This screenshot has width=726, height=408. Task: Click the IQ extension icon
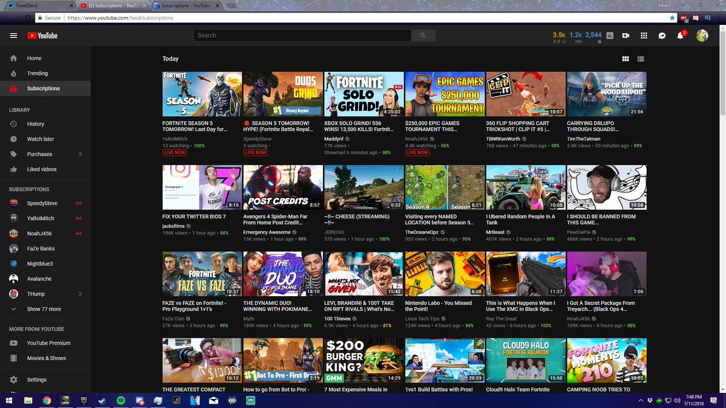(708, 18)
